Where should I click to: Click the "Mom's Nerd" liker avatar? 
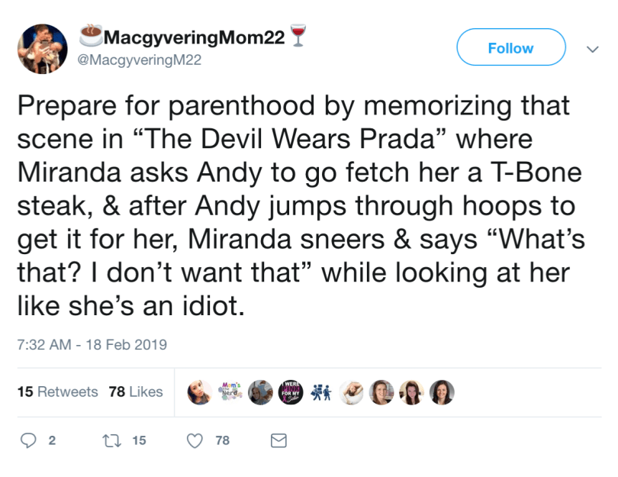coord(231,392)
